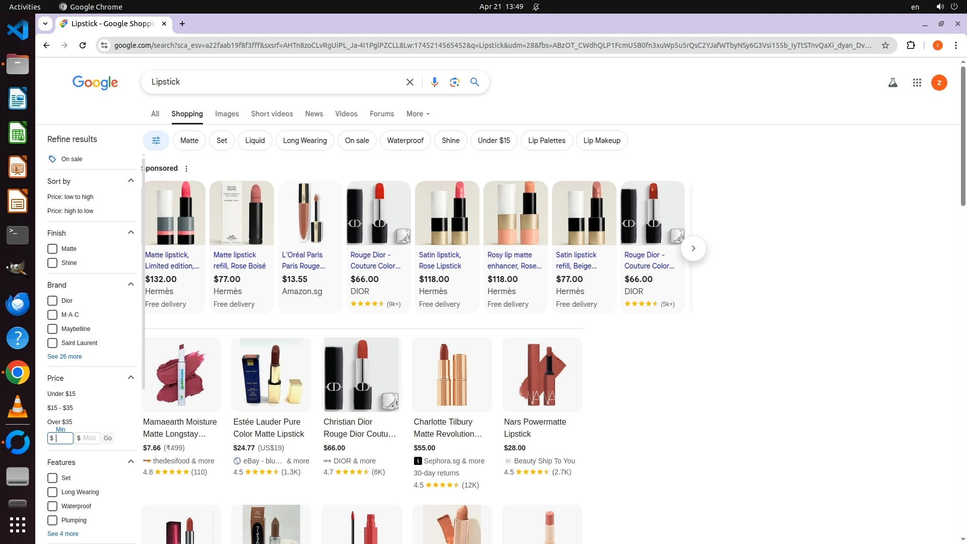Open Google Lens image search

pos(454,82)
